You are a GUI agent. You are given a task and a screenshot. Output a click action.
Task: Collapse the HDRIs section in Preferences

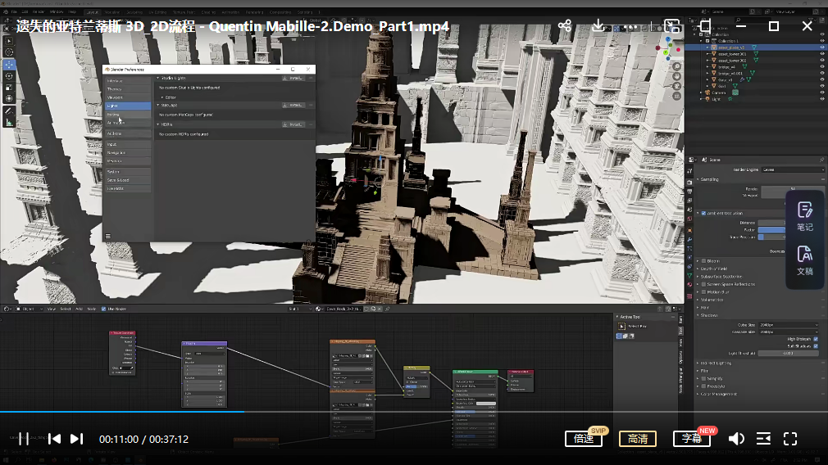click(x=158, y=124)
